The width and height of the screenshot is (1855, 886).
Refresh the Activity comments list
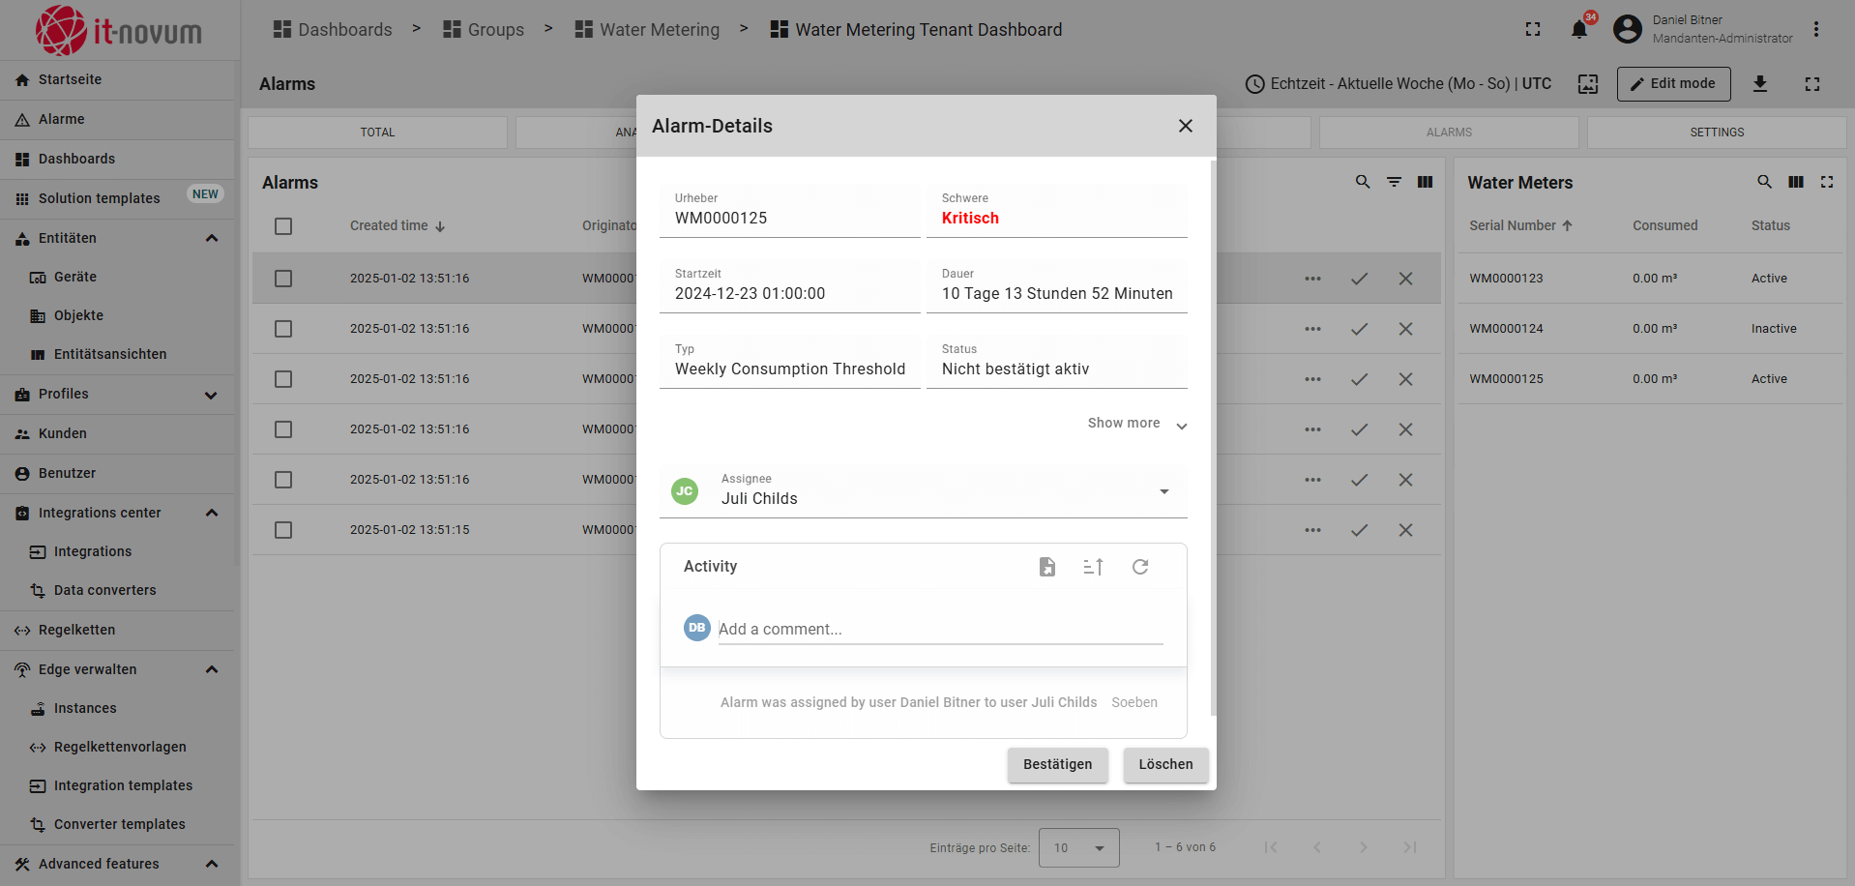pos(1140,567)
